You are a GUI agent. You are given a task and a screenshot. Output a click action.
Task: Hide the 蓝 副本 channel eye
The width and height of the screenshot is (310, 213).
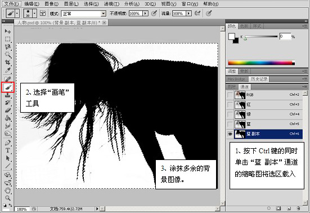coord(230,134)
